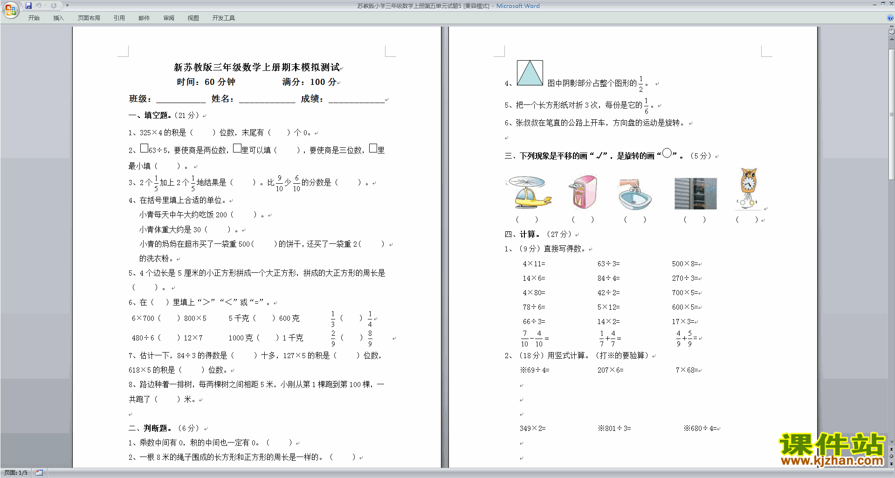Open the 页面布局 ribbon tab
Screen dimensions: 895x478
(89, 18)
